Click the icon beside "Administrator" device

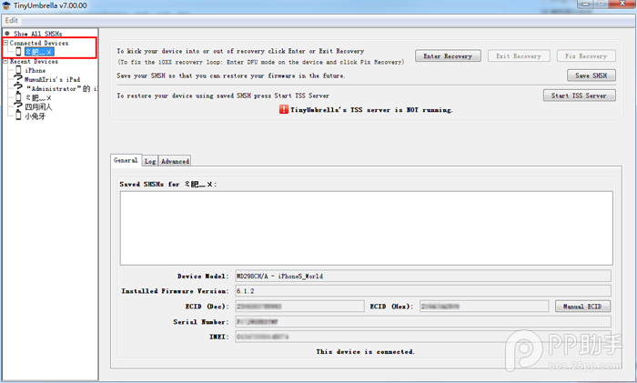coord(18,87)
